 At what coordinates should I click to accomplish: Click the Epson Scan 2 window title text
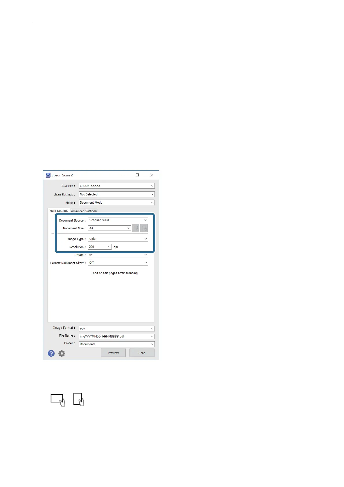coord(62,175)
